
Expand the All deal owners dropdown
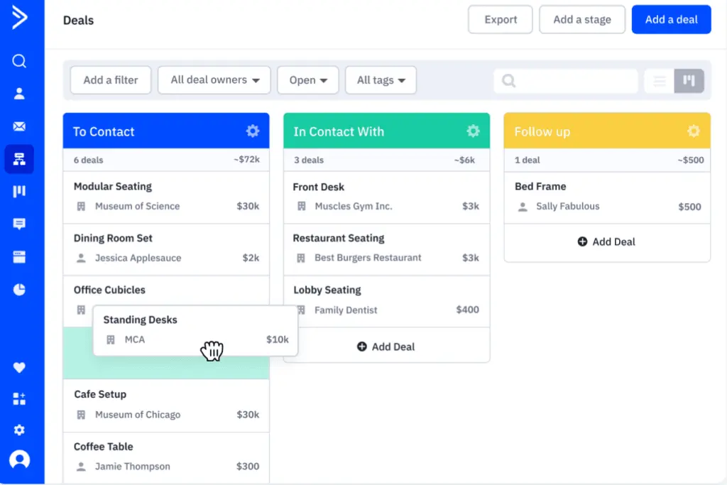[x=214, y=80]
